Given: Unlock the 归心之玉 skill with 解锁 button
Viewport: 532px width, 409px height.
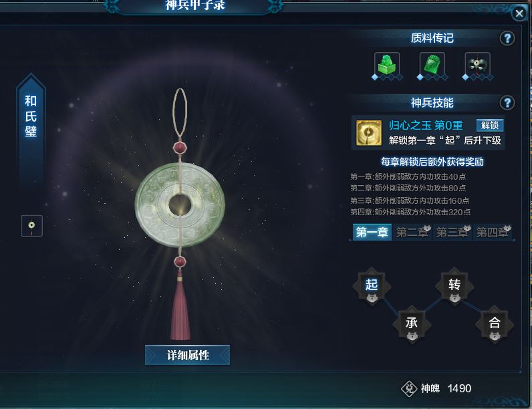Looking at the screenshot, I should click(490, 125).
